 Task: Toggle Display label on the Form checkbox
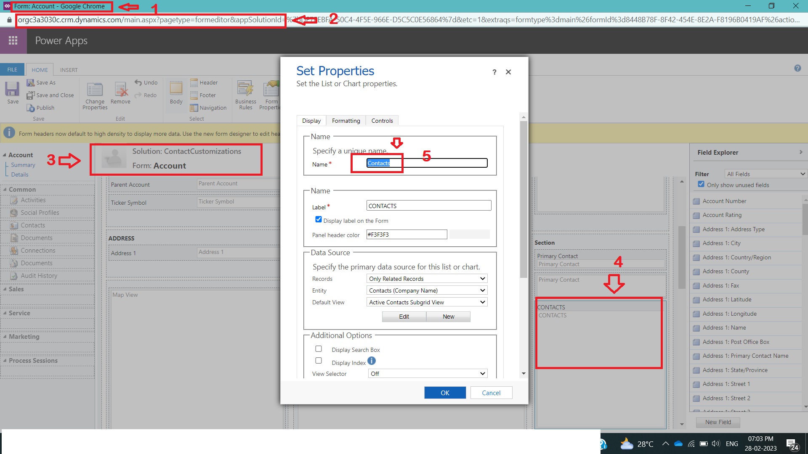[319, 220]
